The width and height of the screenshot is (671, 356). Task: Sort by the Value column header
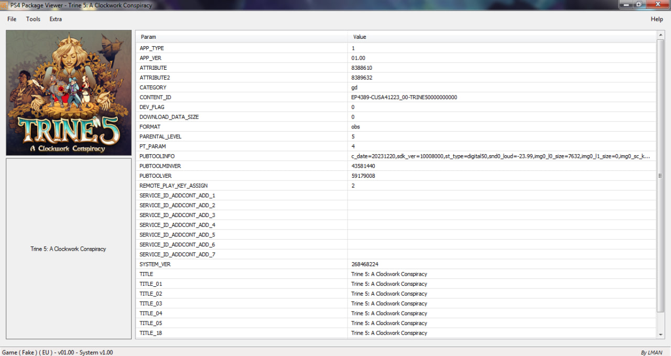tap(502, 37)
